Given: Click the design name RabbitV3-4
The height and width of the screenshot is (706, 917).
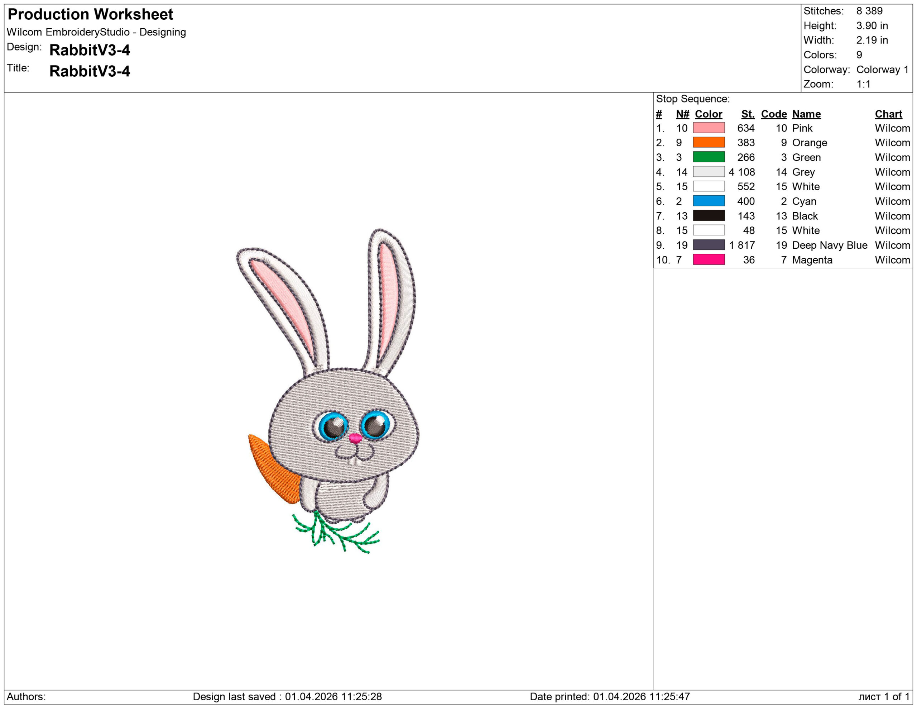Looking at the screenshot, I should [x=91, y=51].
